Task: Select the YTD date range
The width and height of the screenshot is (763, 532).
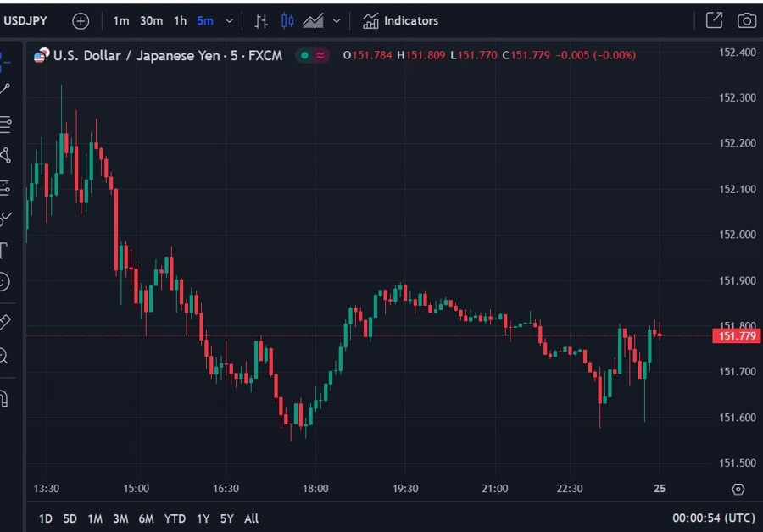Action: (175, 518)
